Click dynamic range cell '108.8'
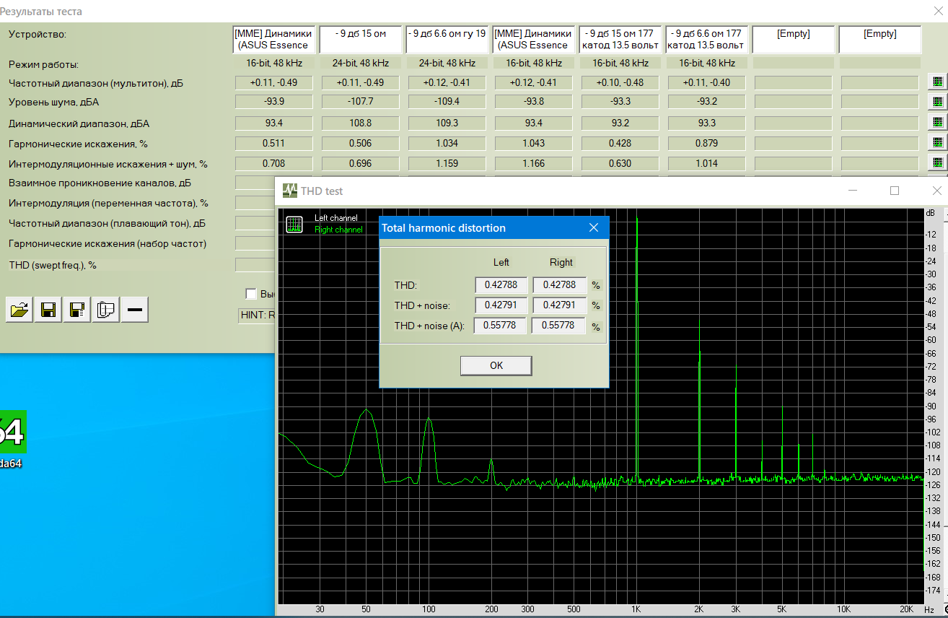Screen dimensions: 948x618 [361, 123]
